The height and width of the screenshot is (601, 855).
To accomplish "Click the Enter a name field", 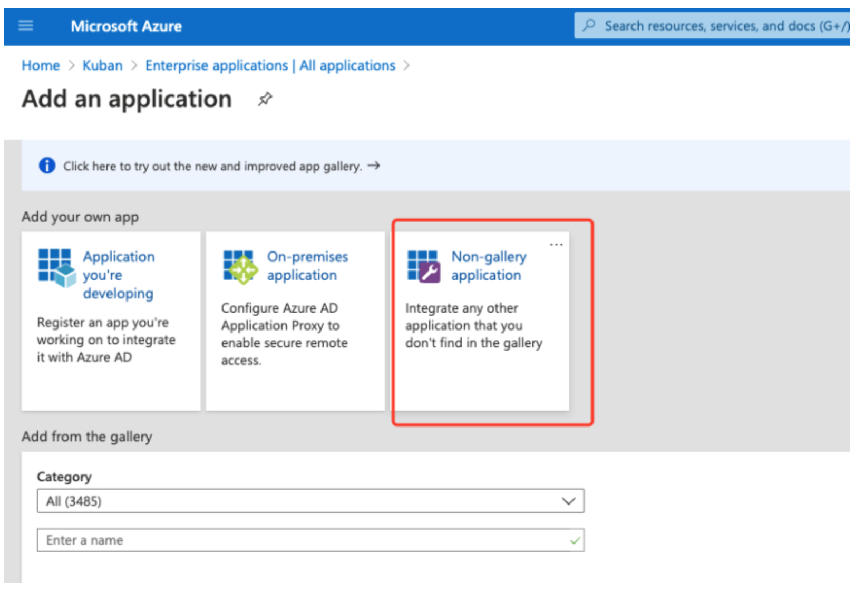I will coord(310,540).
